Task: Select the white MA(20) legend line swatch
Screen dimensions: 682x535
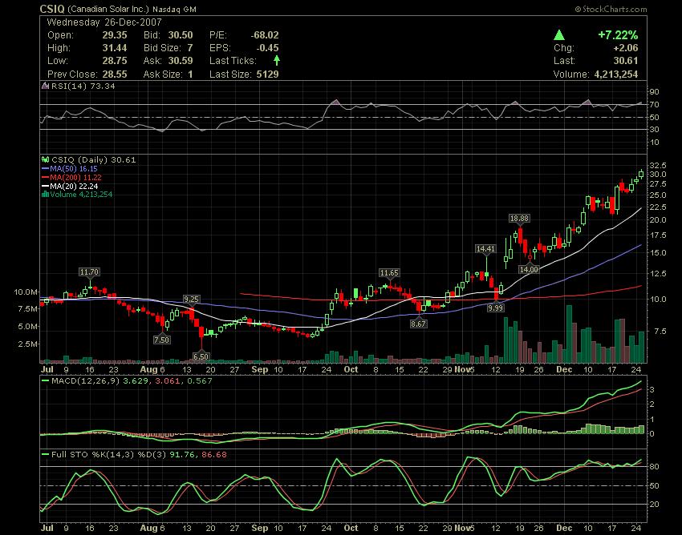Action: [x=45, y=187]
